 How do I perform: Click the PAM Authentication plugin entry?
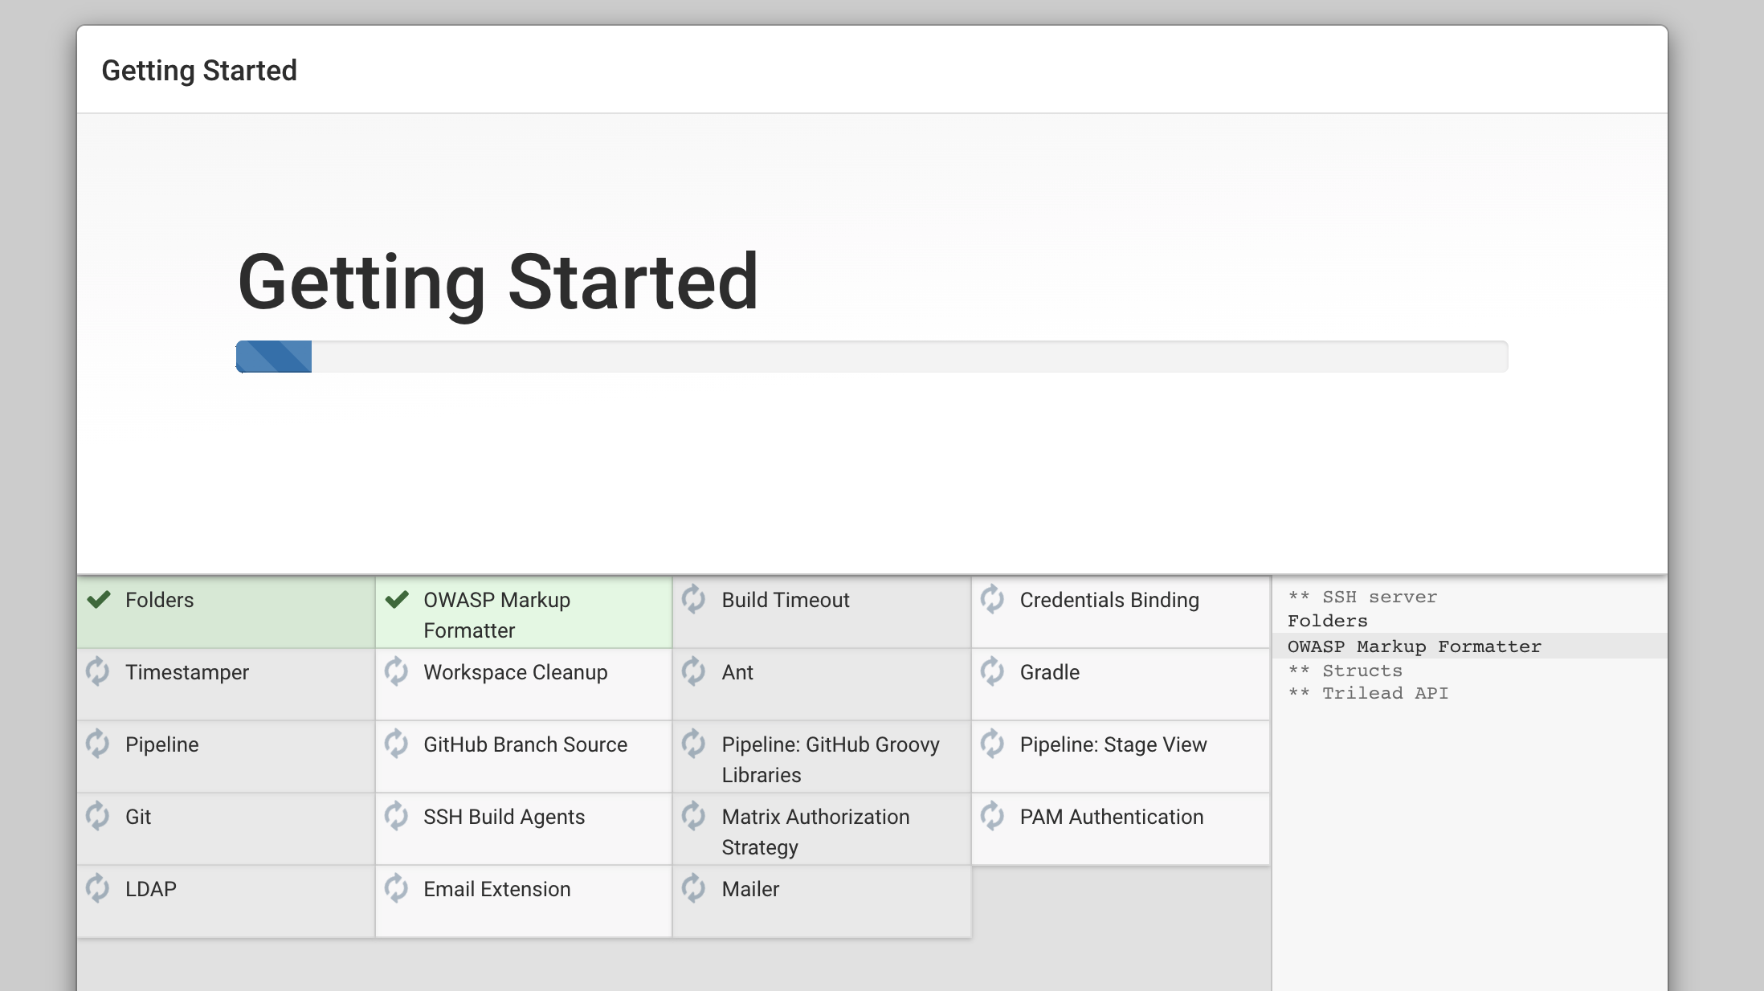point(1112,817)
